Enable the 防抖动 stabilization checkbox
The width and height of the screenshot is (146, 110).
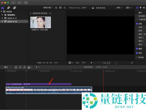137,57
